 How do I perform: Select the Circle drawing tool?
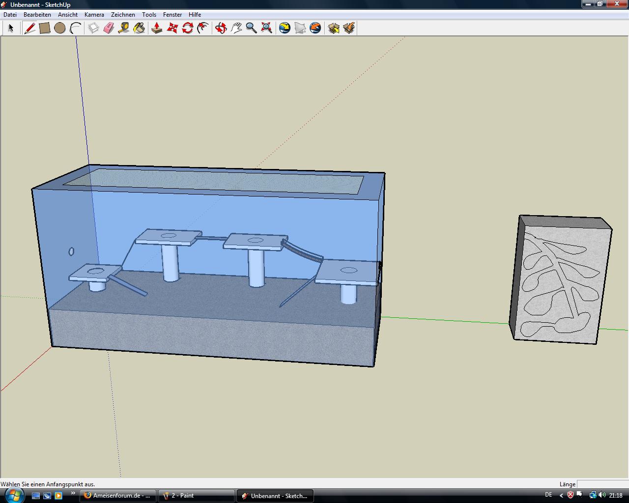[60, 28]
